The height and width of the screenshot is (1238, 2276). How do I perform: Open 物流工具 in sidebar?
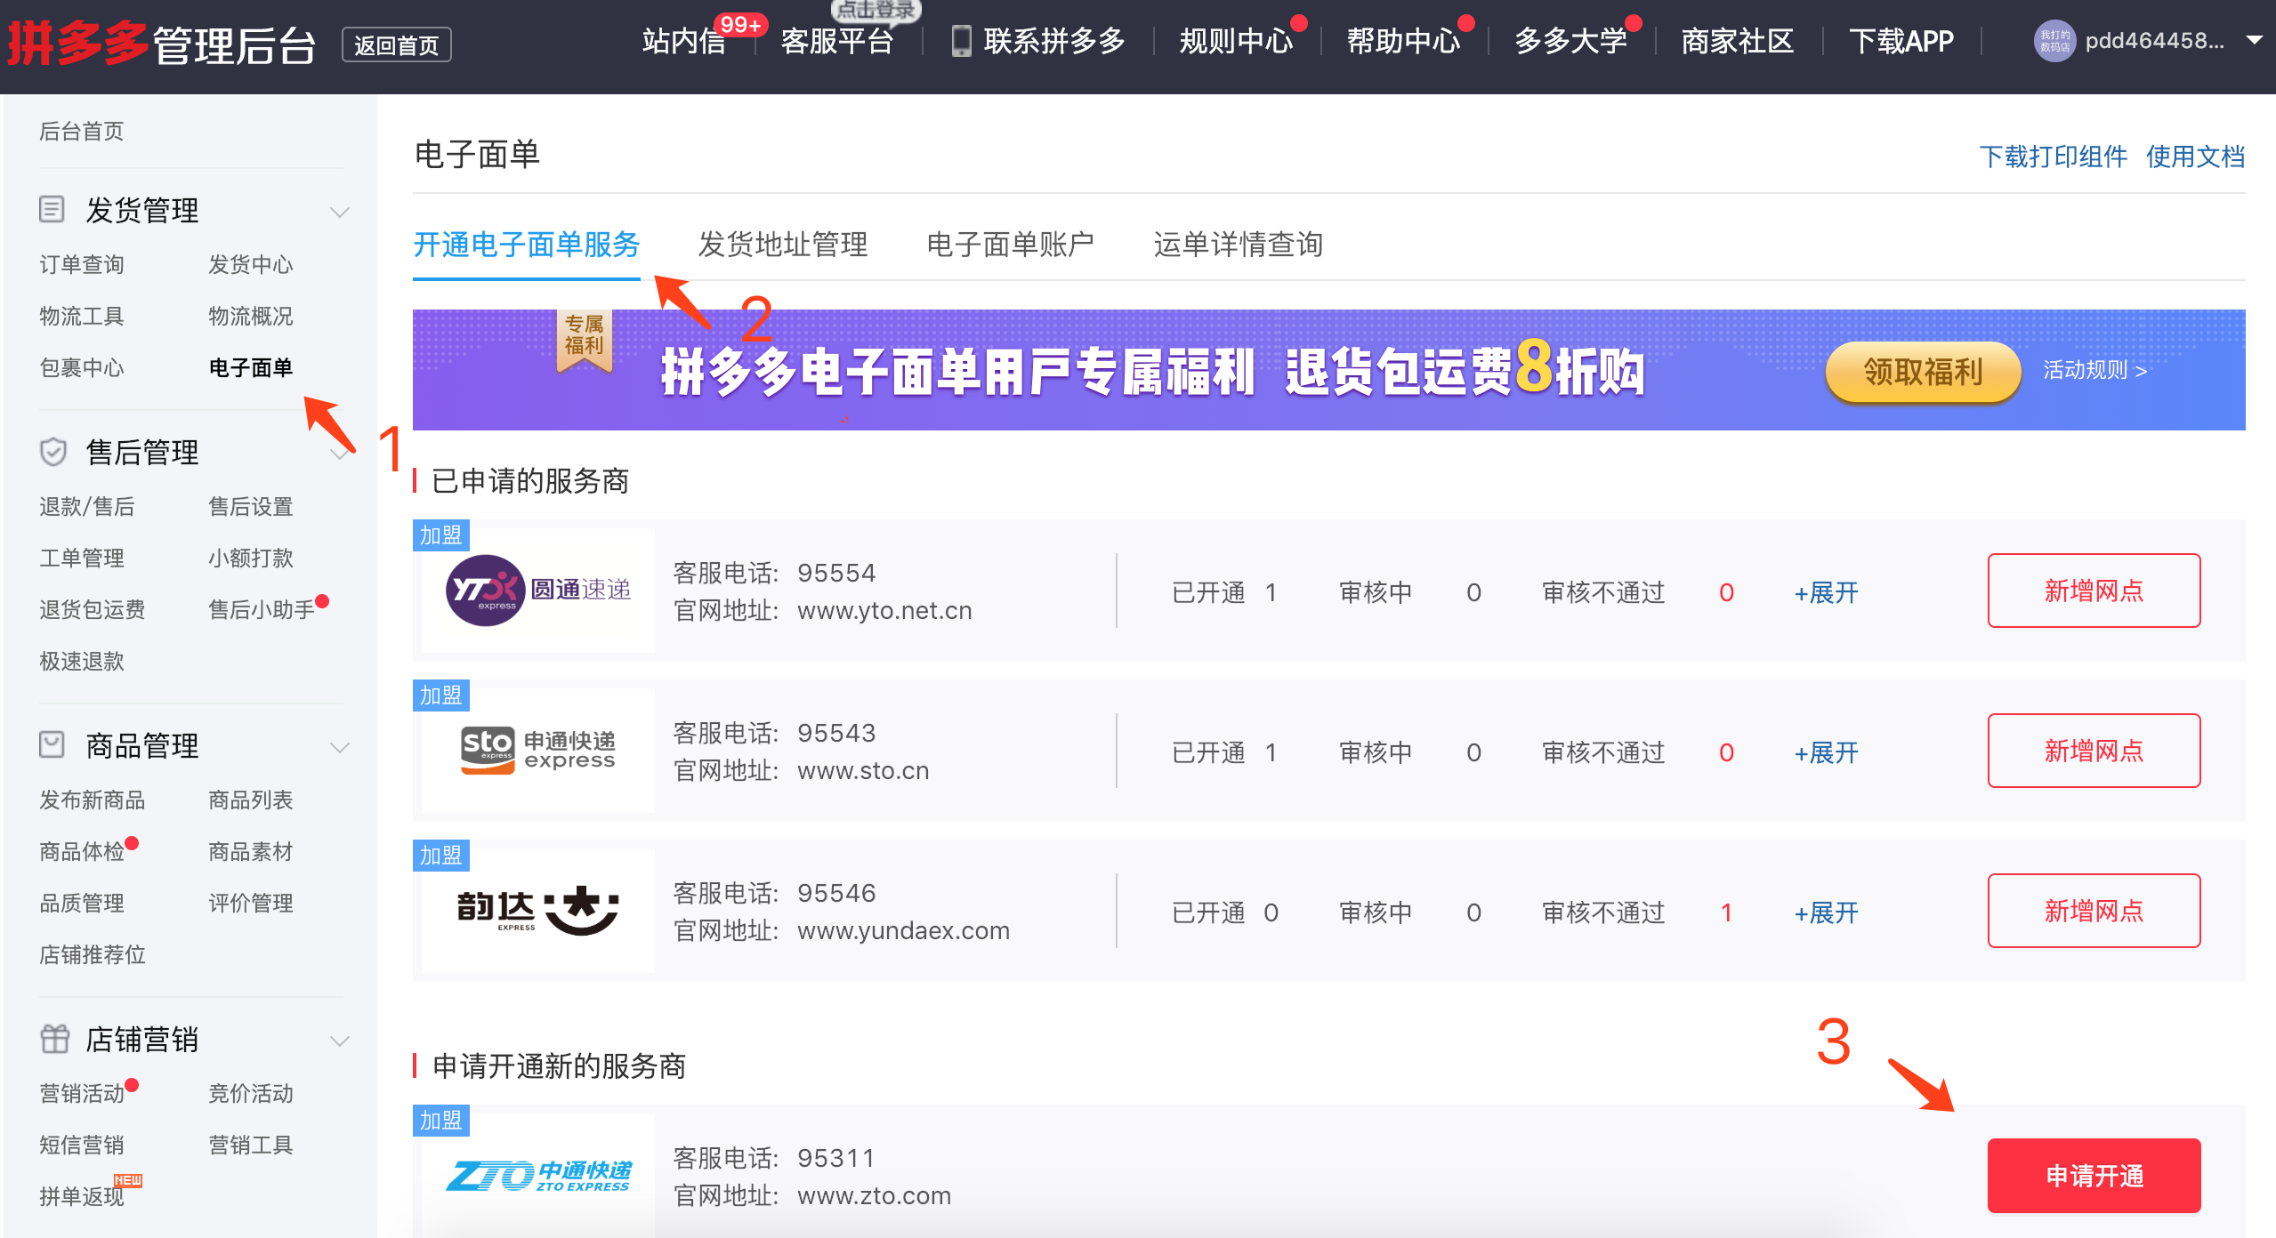[x=82, y=316]
